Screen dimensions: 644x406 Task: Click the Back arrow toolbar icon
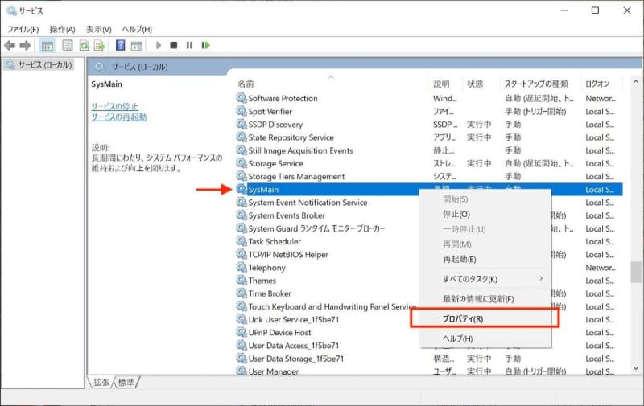[10, 46]
